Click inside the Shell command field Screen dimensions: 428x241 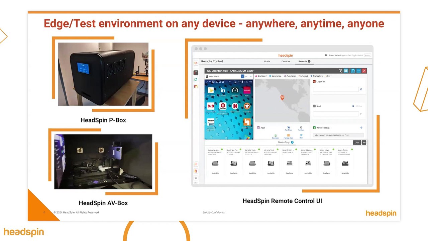[336, 114]
